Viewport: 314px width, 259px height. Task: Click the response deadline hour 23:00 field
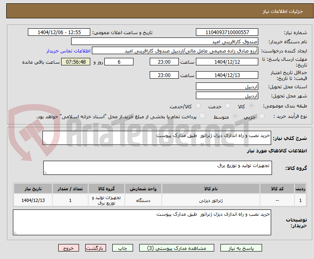[x=164, y=62]
